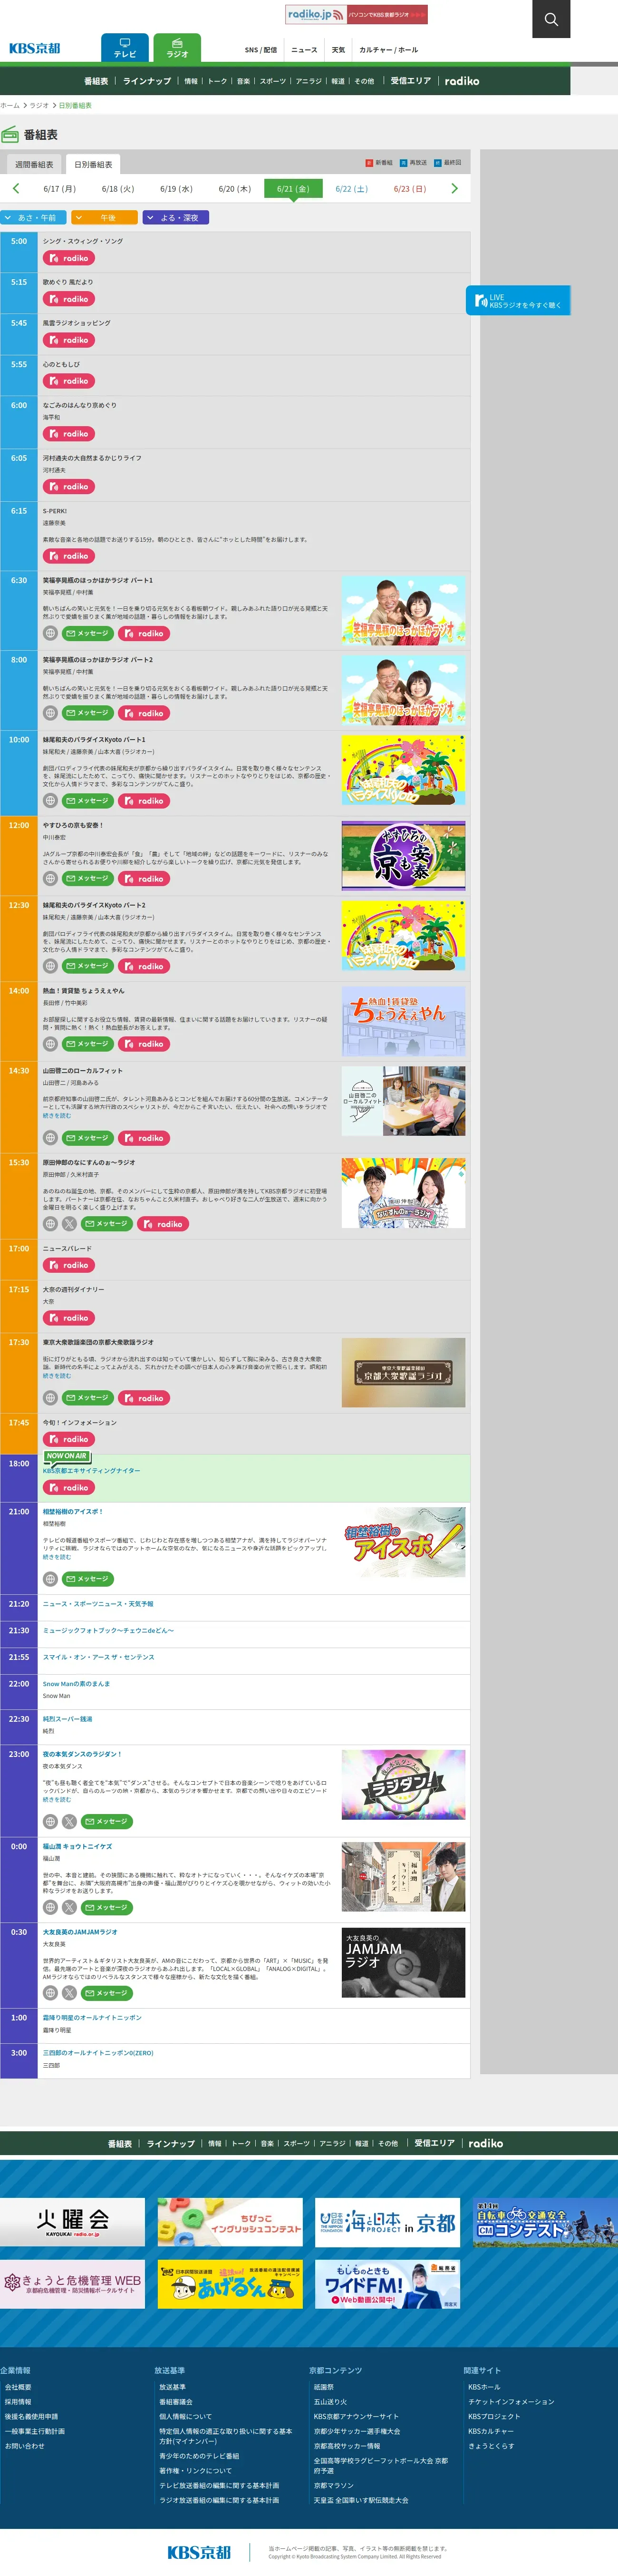Open globe icon for 大友良英のJAMJAMラジオ
The height and width of the screenshot is (2576, 618).
[50, 1992]
